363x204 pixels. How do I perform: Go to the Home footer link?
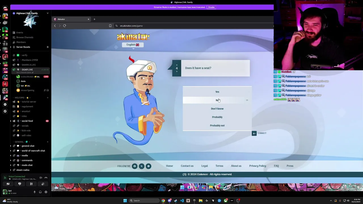(x=170, y=166)
